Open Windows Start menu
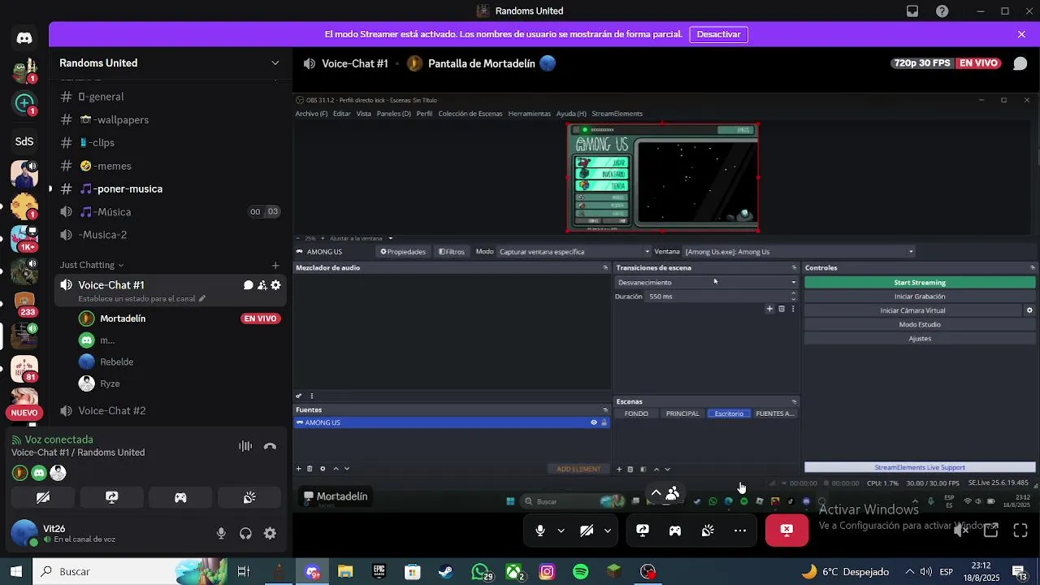The width and height of the screenshot is (1040, 585). point(15,572)
